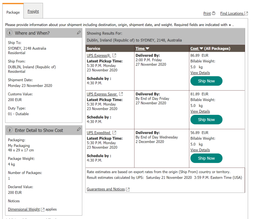Click the 'My Packaging' value
Screen dimensions: 253x219
19,146
